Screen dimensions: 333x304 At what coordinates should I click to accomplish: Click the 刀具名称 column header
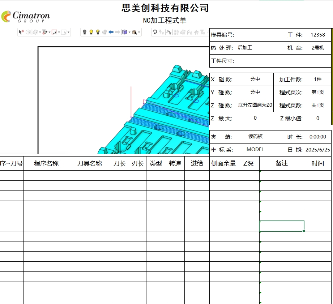(x=89, y=163)
